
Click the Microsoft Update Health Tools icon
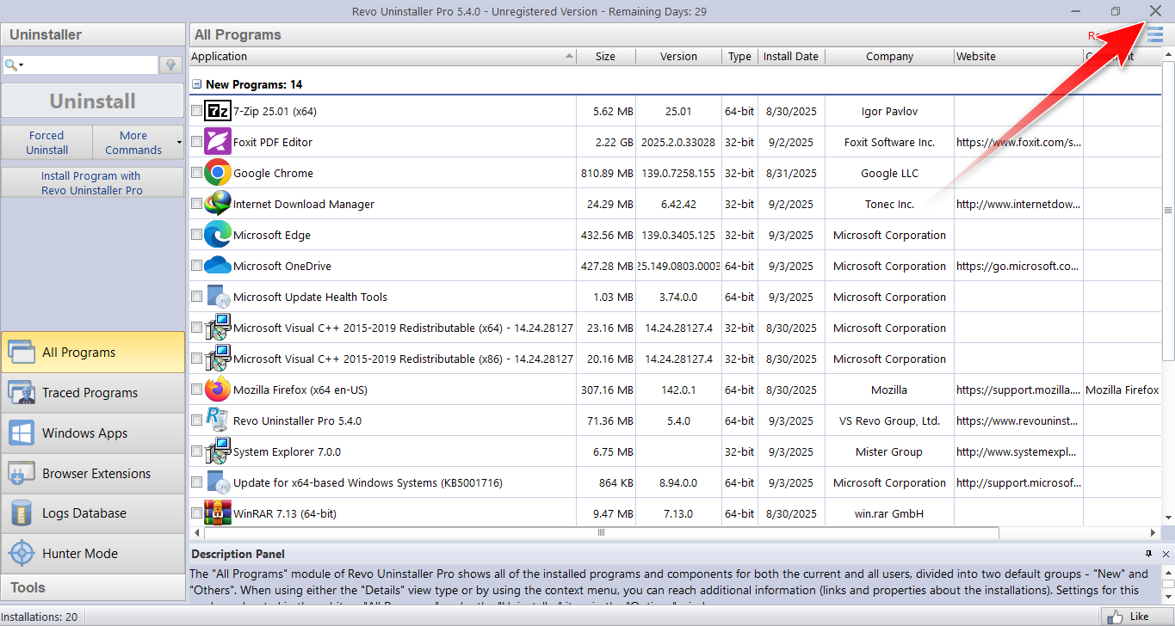coord(218,297)
